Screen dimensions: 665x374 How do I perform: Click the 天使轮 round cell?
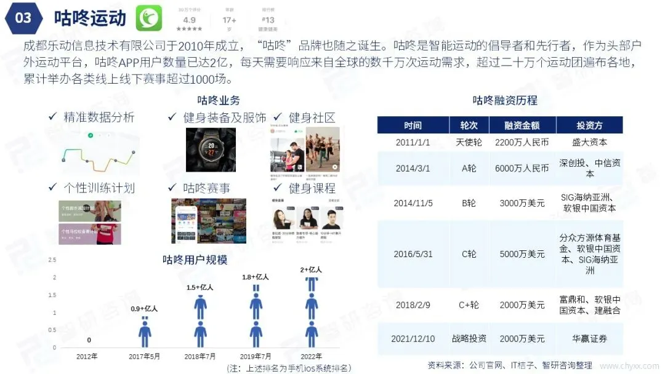point(469,142)
